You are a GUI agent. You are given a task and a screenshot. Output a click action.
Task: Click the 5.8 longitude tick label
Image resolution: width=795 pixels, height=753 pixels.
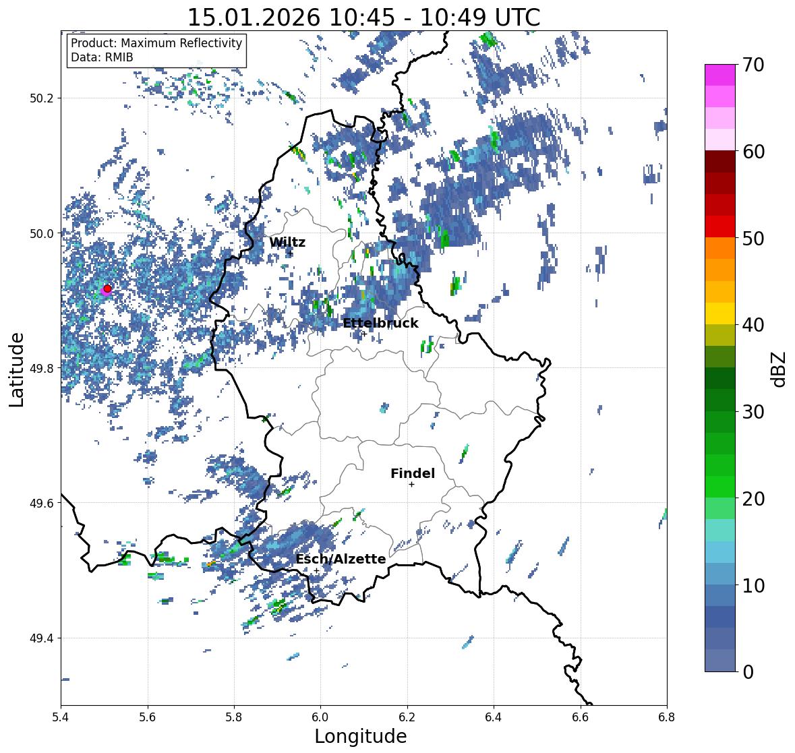[234, 717]
